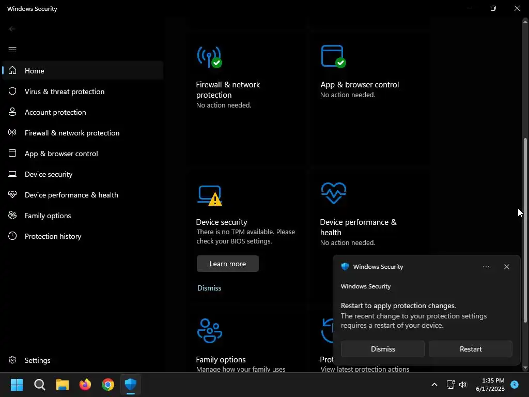Show hidden system tray icons
Screen dimensions: 529x397
pos(434,385)
